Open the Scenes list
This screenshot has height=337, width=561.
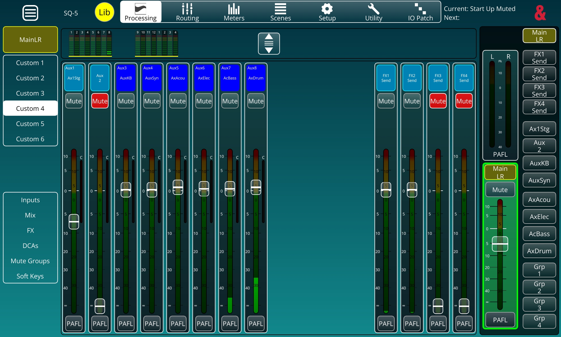[280, 12]
